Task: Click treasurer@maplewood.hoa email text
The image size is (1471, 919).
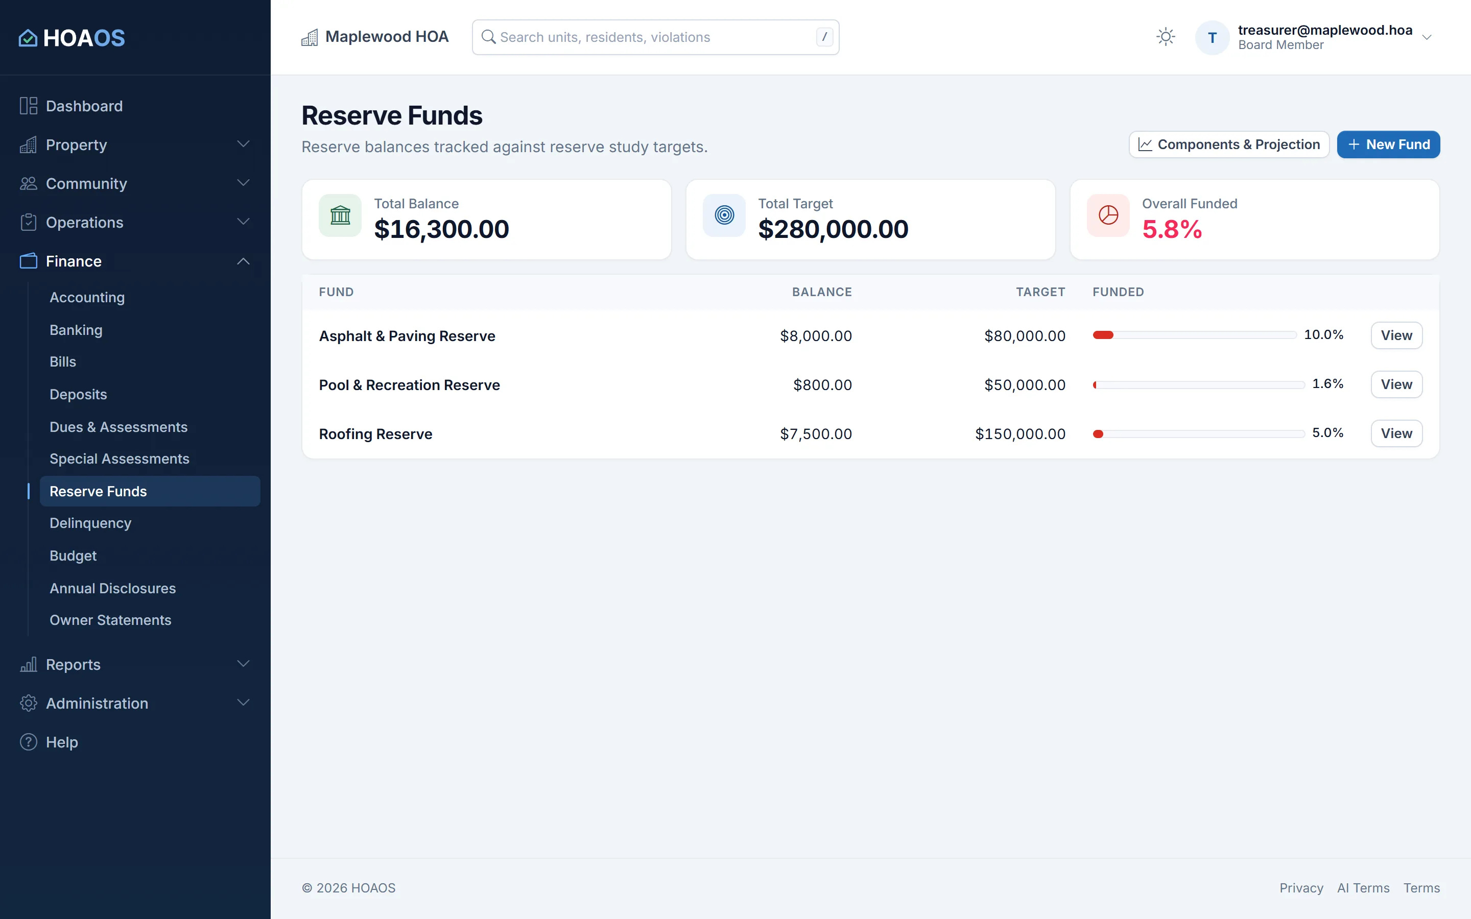Action: [1325, 30]
